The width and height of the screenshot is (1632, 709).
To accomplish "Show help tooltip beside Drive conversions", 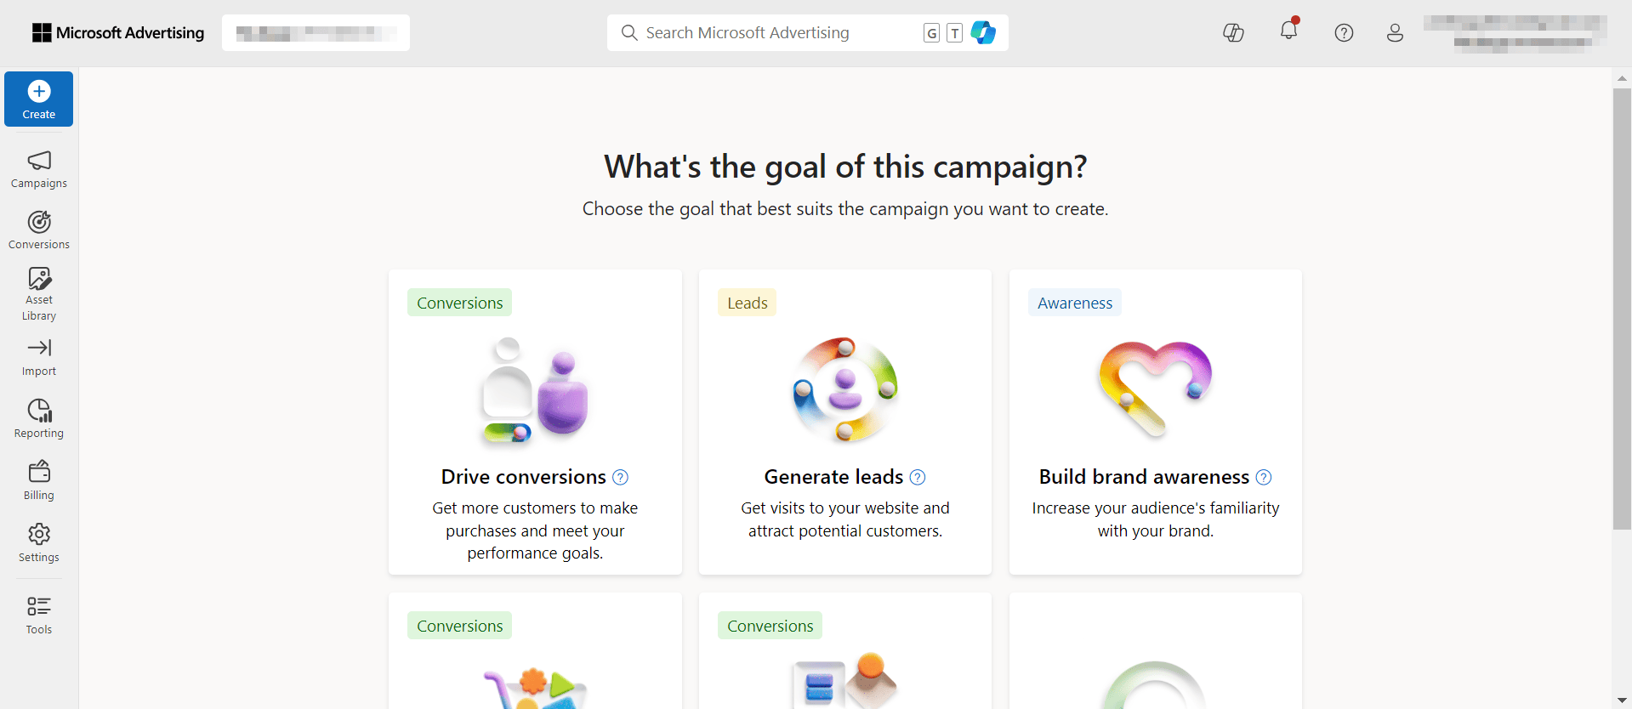I will click(621, 477).
